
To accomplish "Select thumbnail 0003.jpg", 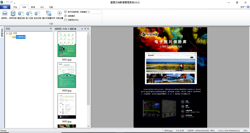I will pyautogui.click(x=67, y=106).
